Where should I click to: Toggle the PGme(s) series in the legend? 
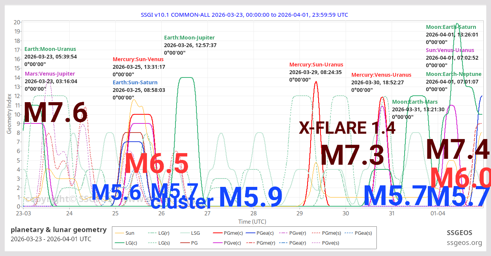316,233
